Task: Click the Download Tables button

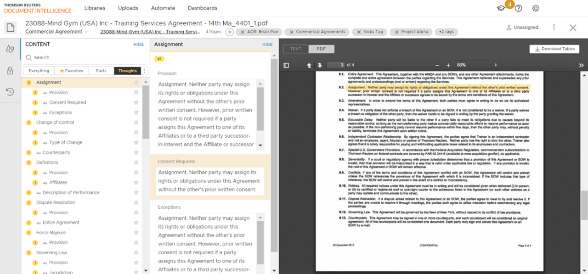Action: pyautogui.click(x=554, y=49)
